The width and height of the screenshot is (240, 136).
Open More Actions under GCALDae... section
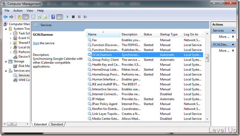(x=226, y=51)
